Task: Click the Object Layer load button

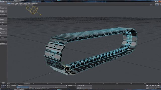Action: pos(3,22)
